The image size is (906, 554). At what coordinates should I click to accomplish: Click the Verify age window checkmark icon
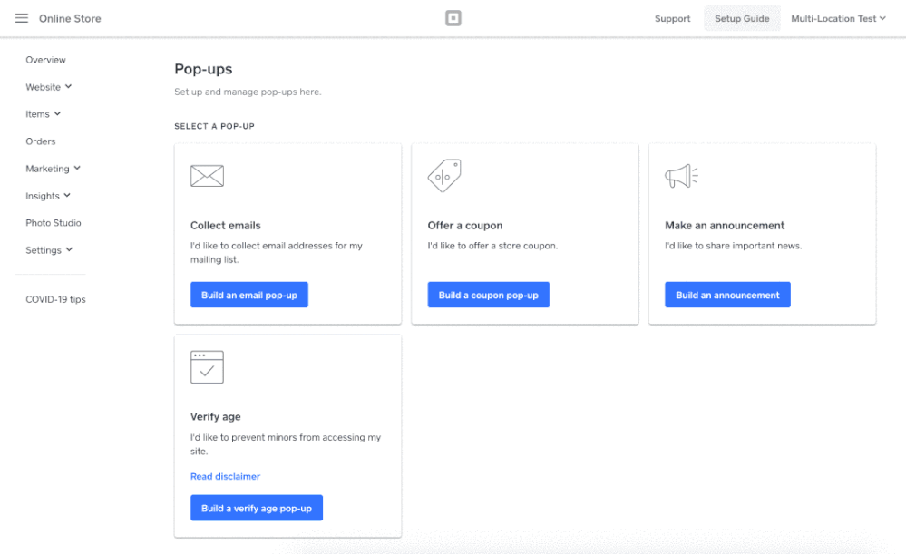(x=207, y=367)
